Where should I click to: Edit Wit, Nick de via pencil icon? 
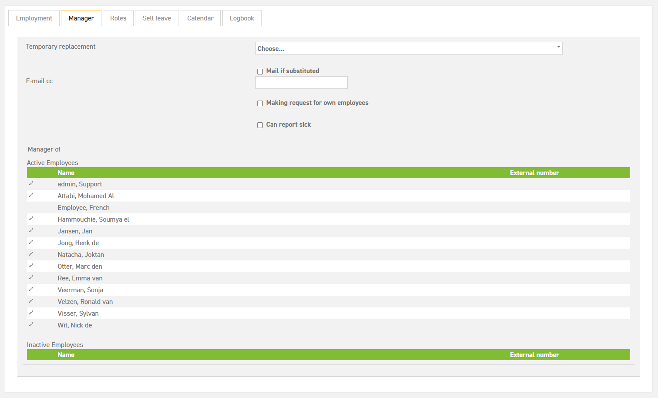point(31,324)
